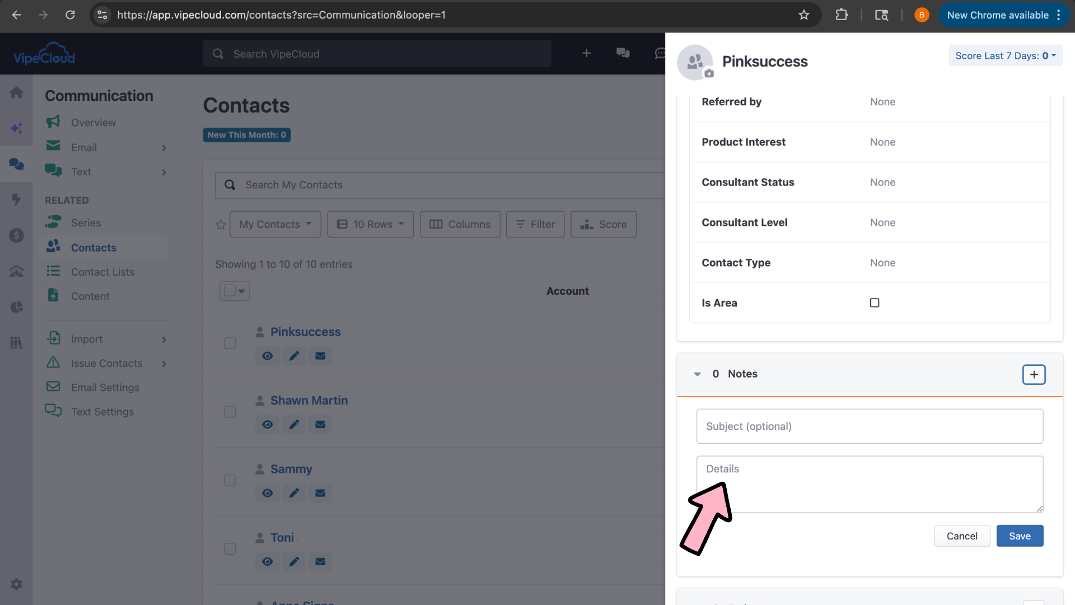Viewport: 1075px width, 605px height.
Task: Tick the checkbox next to Toni
Action: click(x=230, y=549)
